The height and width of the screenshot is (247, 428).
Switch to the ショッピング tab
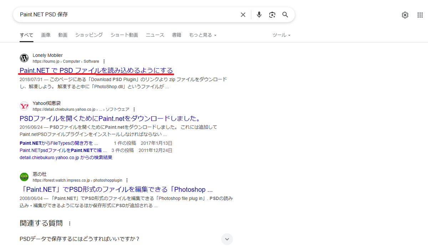(89, 35)
